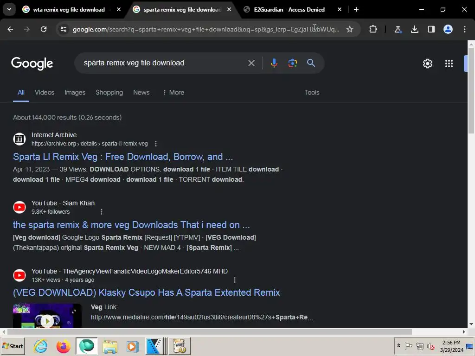Image resolution: width=475 pixels, height=356 pixels.
Task: Launch Internet Explorer from taskbar
Action: [x=41, y=346]
